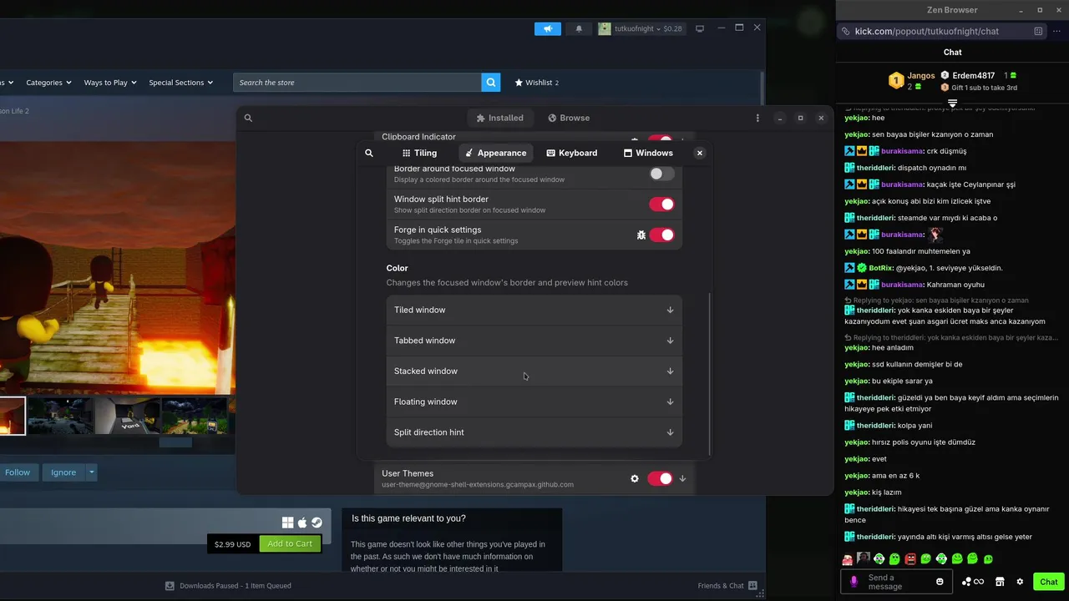Open the Categories dropdown in Steam

[x=48, y=83]
